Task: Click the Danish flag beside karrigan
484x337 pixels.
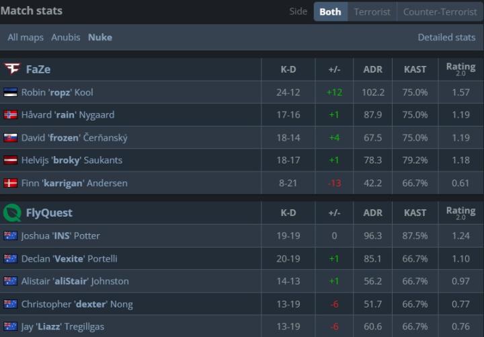Action: point(10,183)
